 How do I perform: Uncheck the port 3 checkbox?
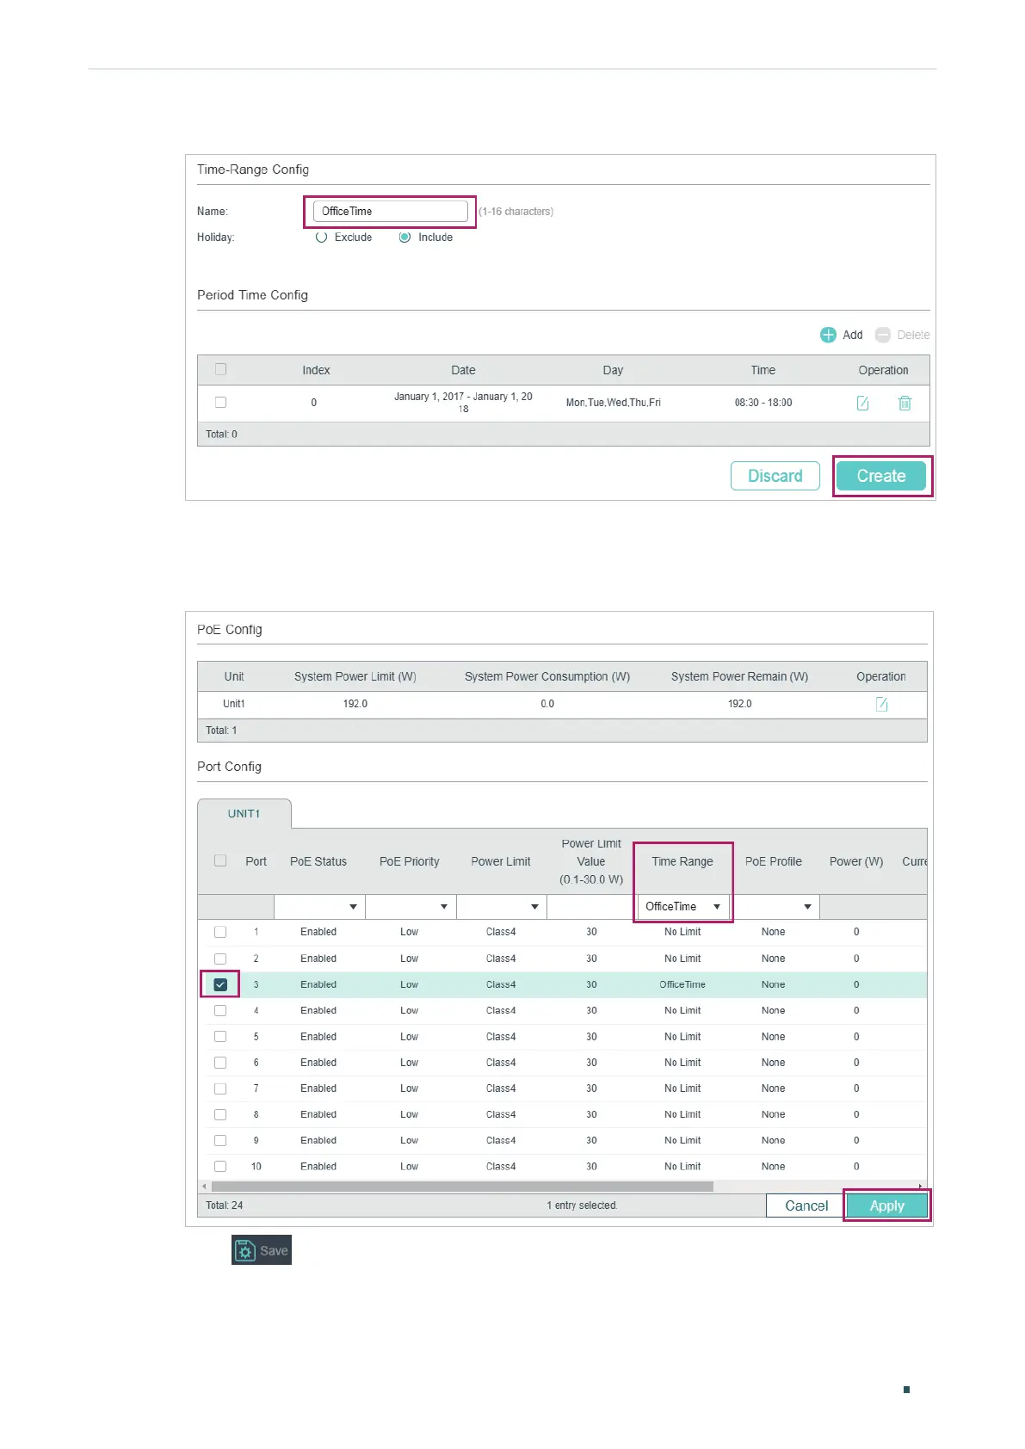[220, 984]
